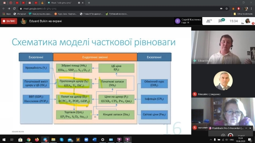This screenshot has width=255, height=143.
Task: Open Chrome profile avatar
Action: coord(246,9)
